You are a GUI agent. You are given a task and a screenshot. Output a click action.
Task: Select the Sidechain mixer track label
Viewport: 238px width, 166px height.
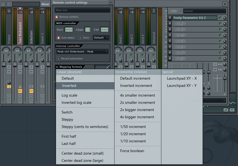pos(31,37)
